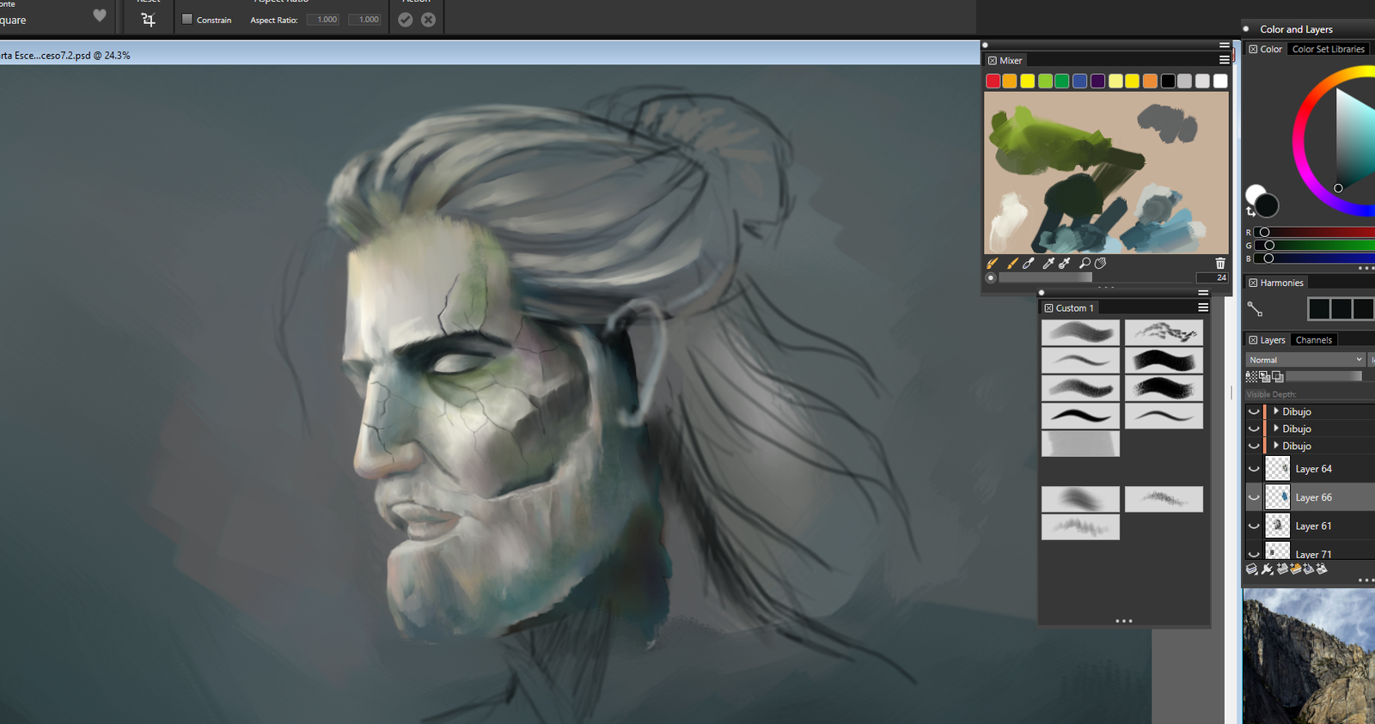Switch to the Color Set Libraries tab
This screenshot has height=724, width=1375.
[1329, 50]
